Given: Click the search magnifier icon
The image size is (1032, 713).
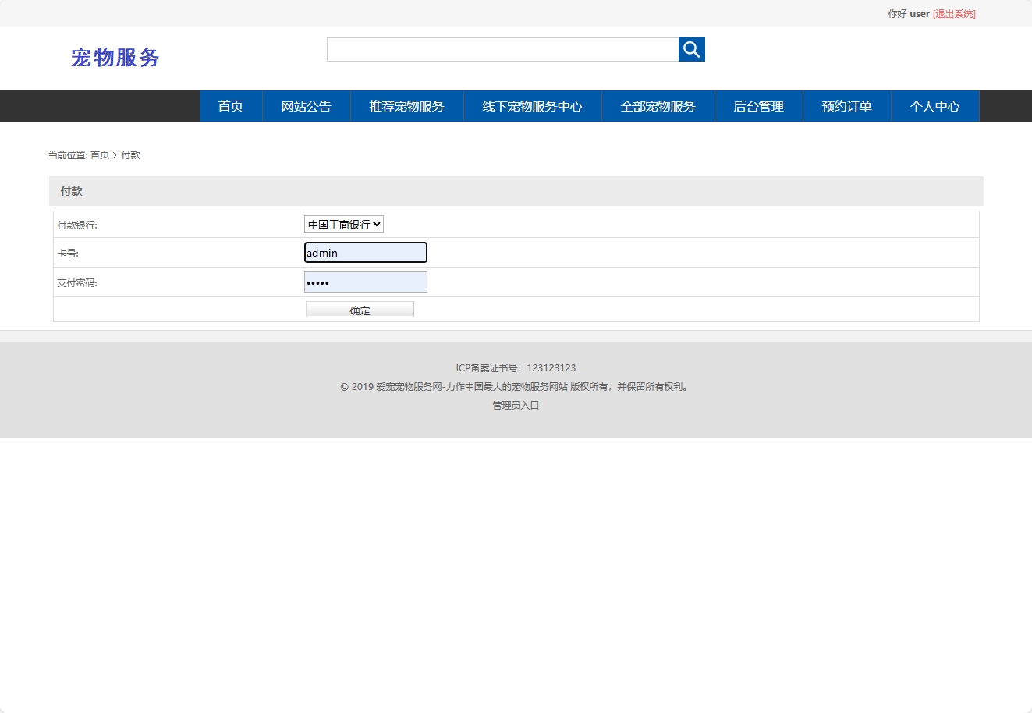Looking at the screenshot, I should pyautogui.click(x=691, y=49).
